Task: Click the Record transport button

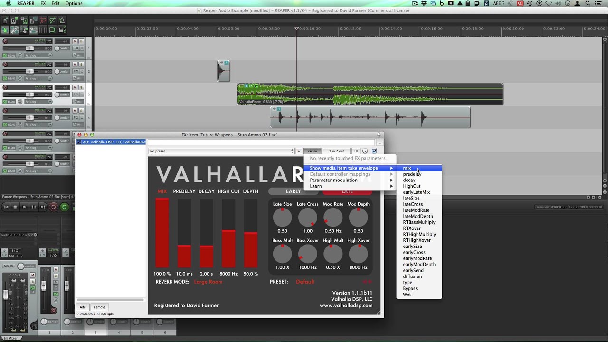Action: [54, 207]
